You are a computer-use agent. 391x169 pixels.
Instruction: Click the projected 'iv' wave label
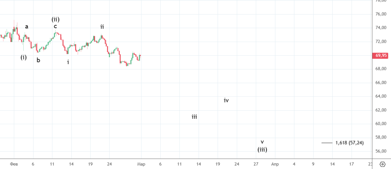(x=226, y=101)
